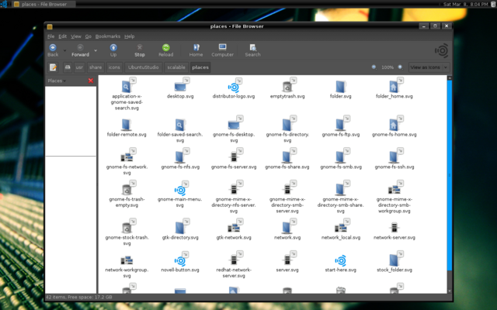The height and width of the screenshot is (310, 497).
Task: Click the vertical scrollbar of the file view
Action: click(450, 175)
